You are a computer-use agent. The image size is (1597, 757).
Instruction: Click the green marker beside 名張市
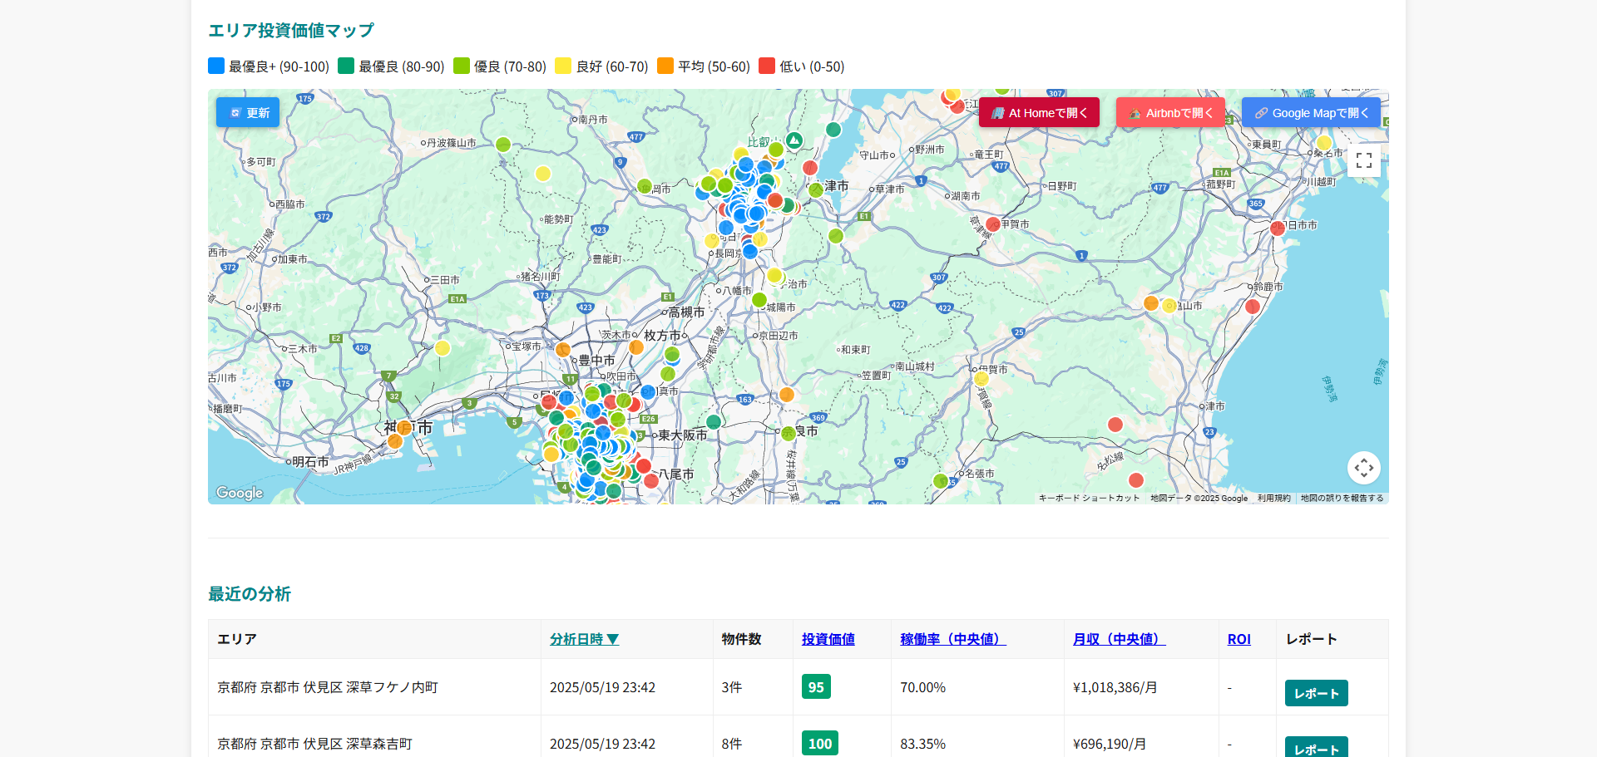pos(941,480)
